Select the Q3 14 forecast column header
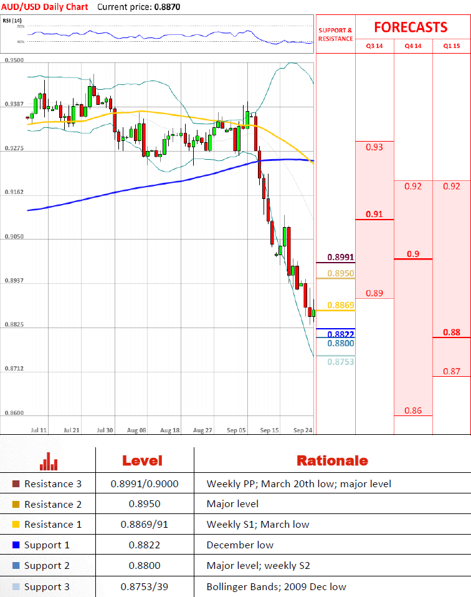 pyautogui.click(x=374, y=46)
